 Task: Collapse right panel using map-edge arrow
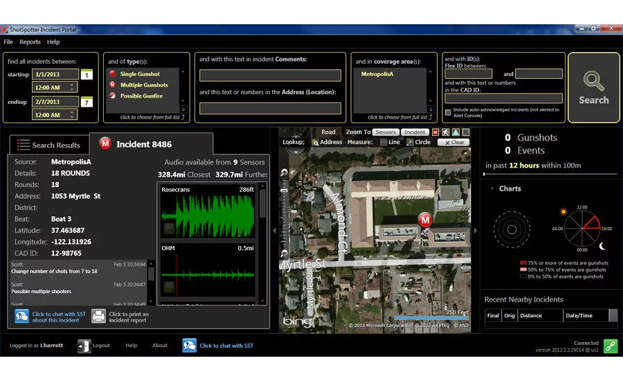pyautogui.click(x=476, y=230)
